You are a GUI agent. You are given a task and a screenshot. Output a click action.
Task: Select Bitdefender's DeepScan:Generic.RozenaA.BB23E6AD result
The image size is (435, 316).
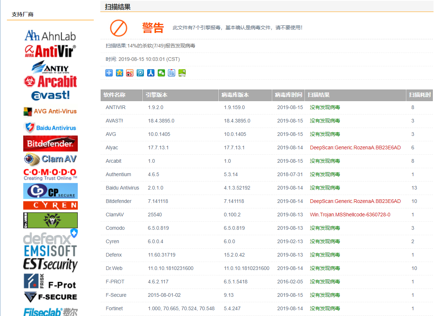click(x=355, y=201)
